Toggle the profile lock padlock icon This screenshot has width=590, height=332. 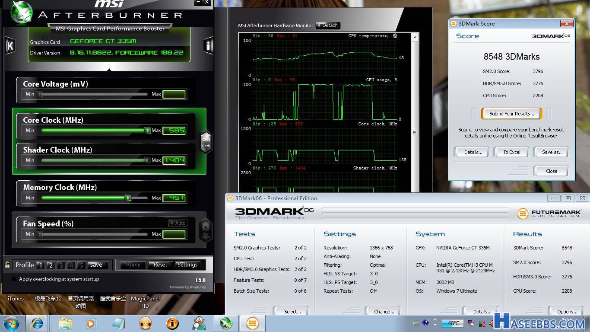click(7, 265)
